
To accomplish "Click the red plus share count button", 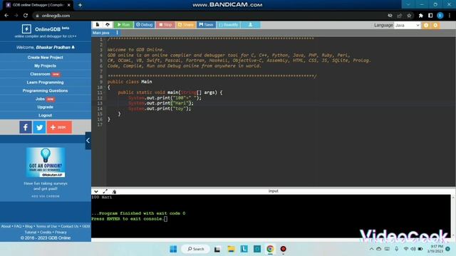I will coord(59,127).
